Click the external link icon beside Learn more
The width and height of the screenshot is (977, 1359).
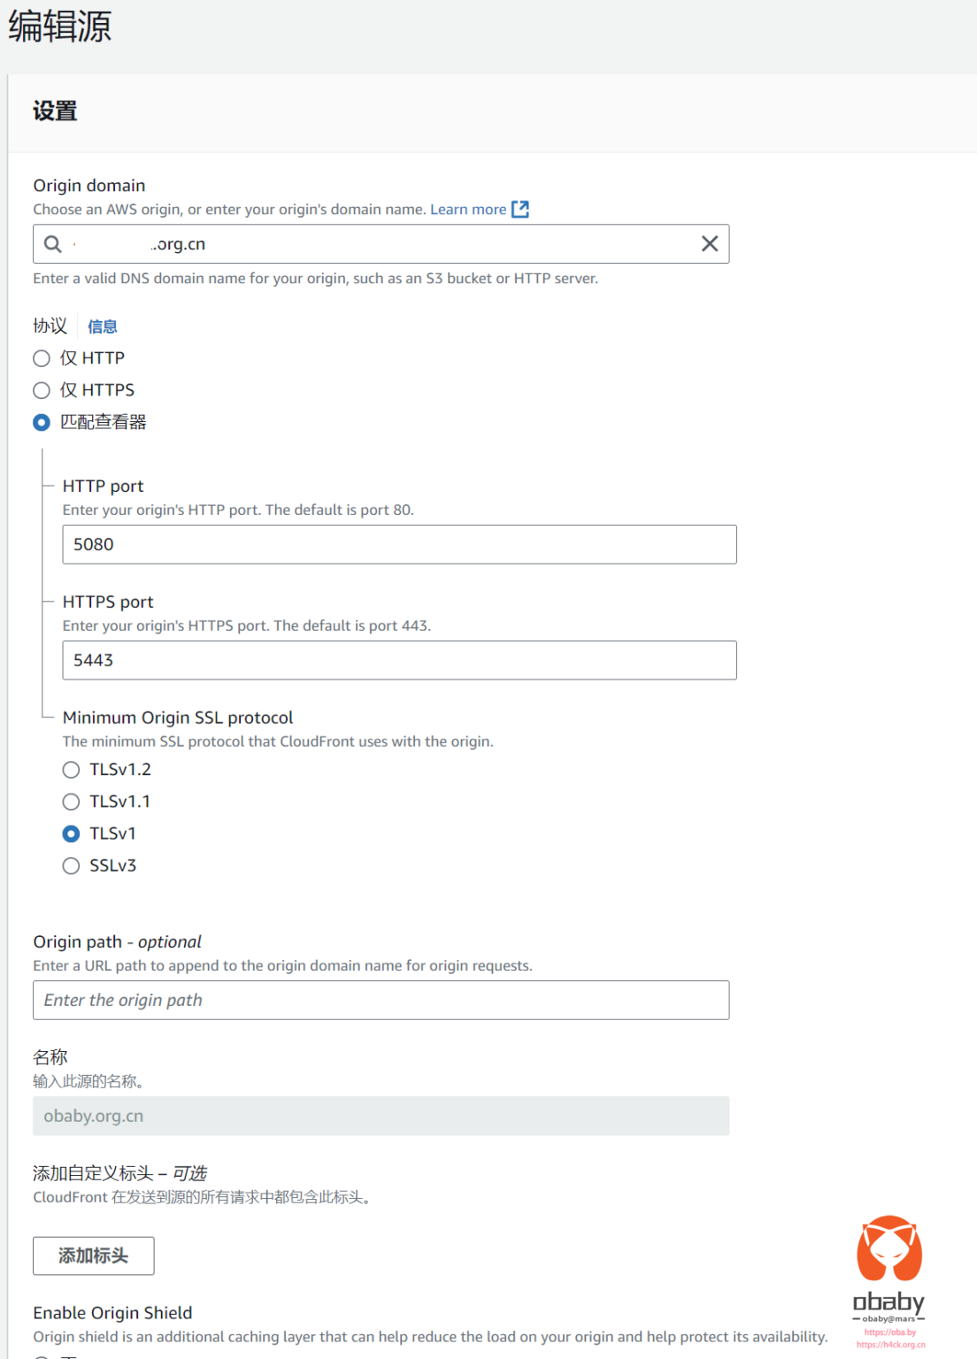click(x=521, y=209)
